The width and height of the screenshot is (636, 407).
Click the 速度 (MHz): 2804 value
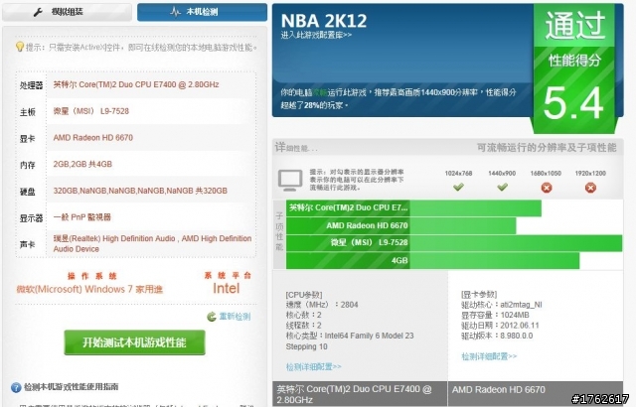(322, 305)
